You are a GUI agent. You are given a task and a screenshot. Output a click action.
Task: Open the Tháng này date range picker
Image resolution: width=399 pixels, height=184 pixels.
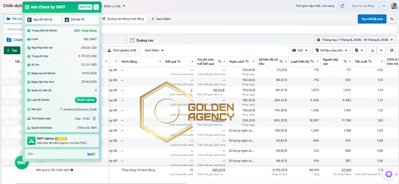355,40
